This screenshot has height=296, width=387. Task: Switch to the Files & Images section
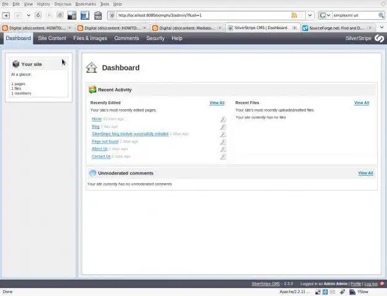coord(90,38)
